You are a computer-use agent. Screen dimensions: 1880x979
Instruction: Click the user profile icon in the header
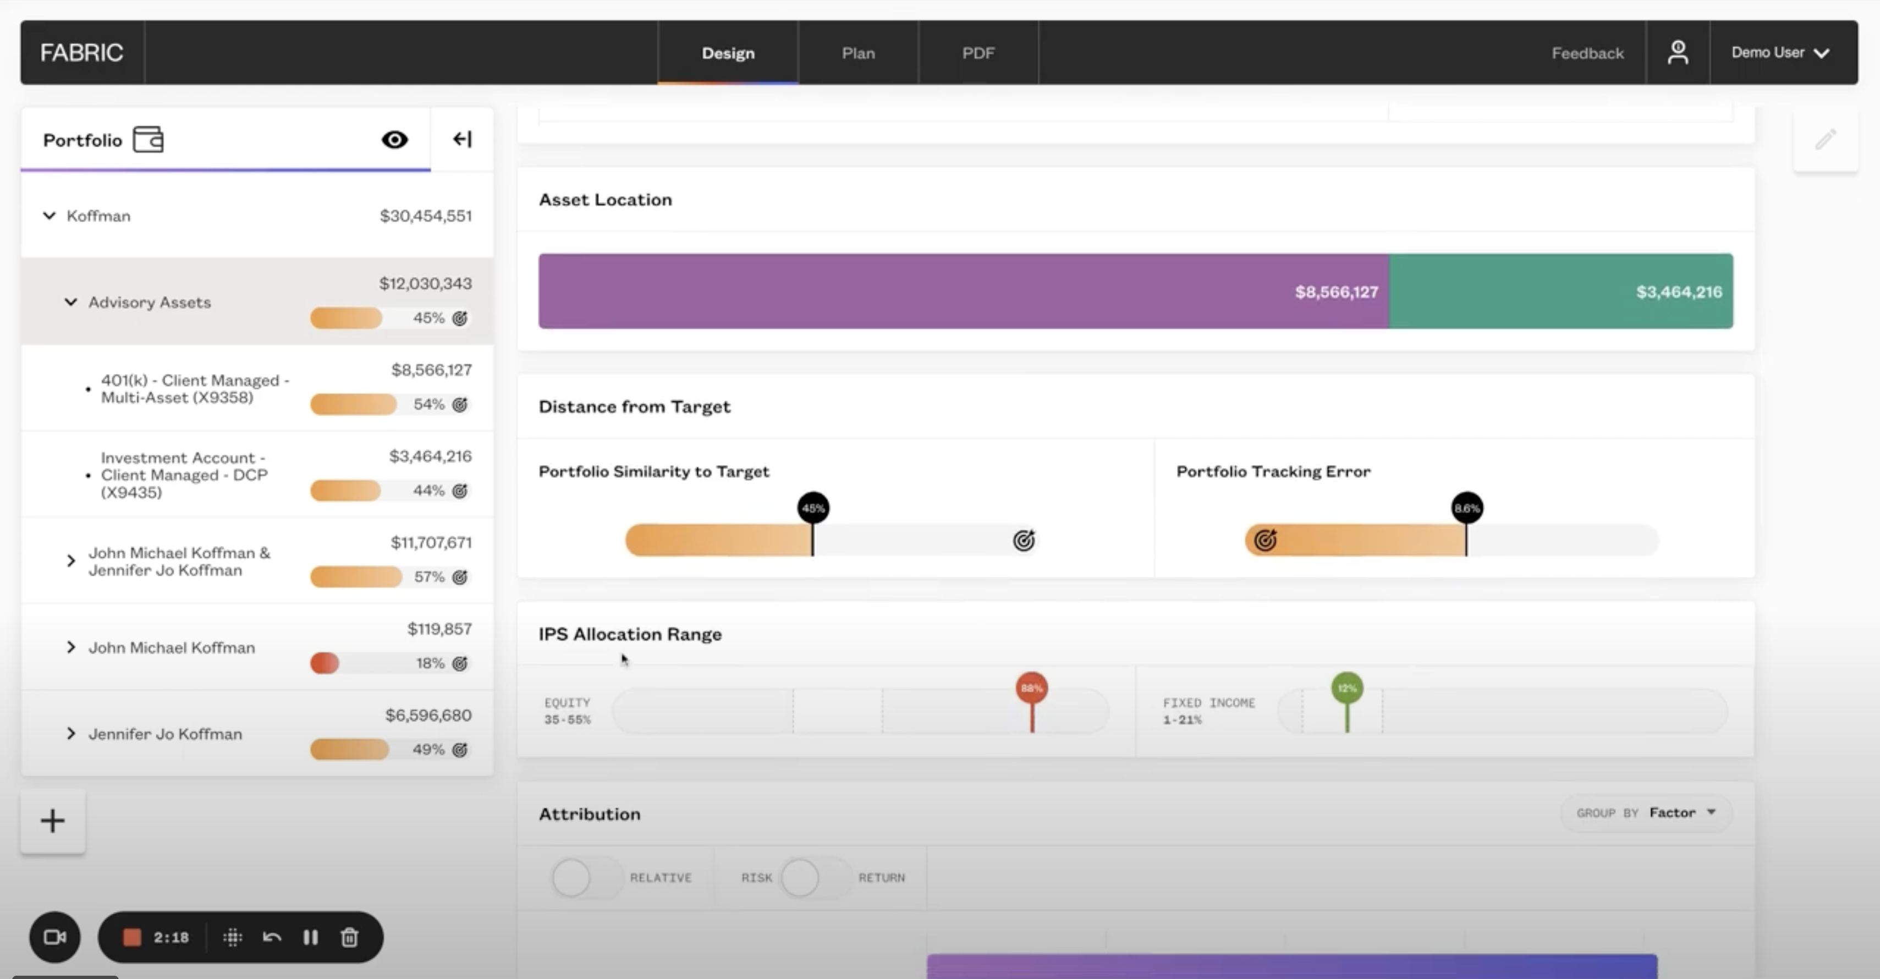tap(1678, 52)
